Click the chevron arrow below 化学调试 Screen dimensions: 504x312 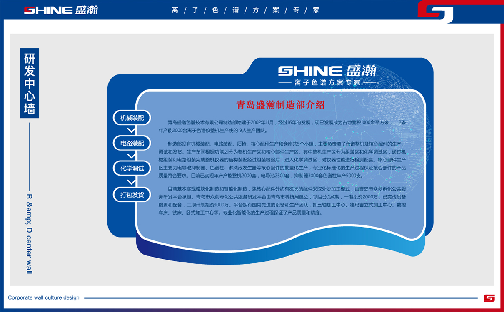tap(132, 181)
